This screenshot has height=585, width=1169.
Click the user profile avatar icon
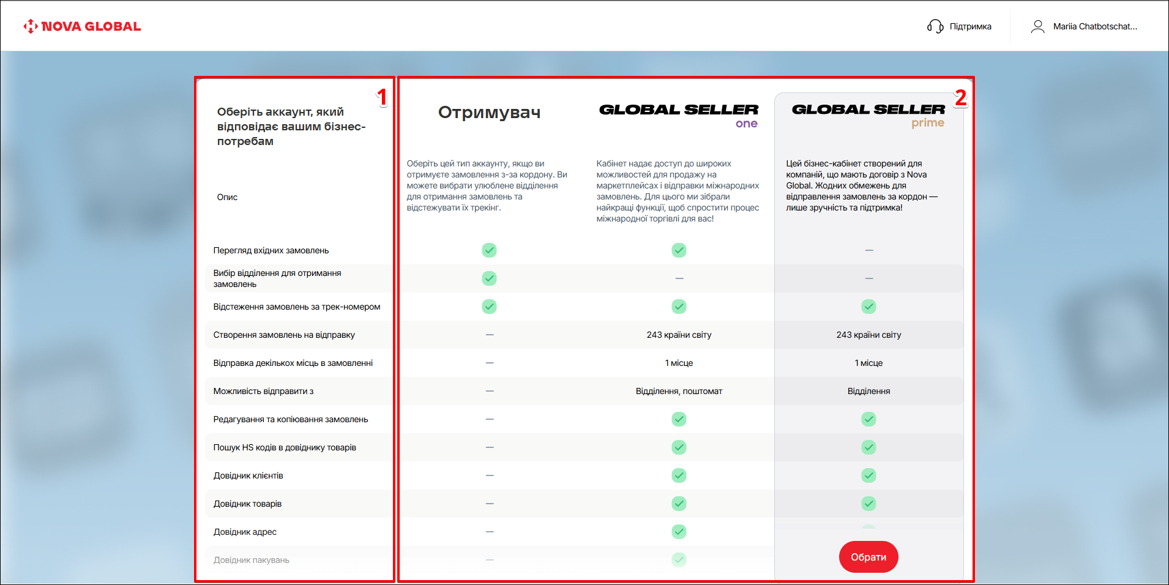click(1037, 26)
